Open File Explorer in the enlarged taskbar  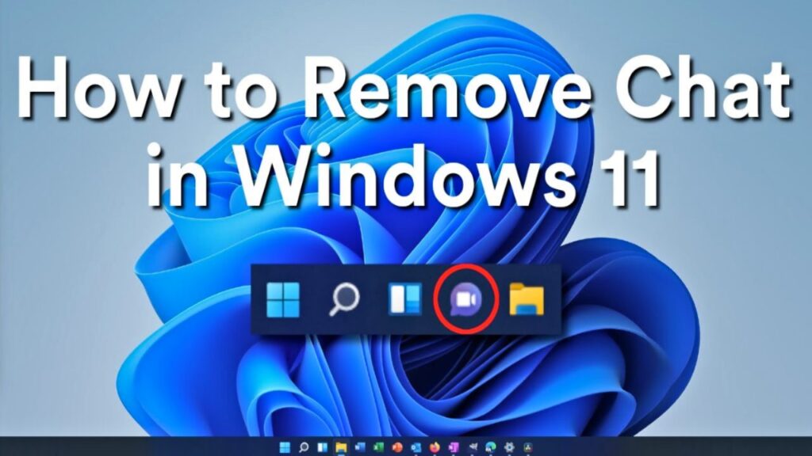coord(526,298)
